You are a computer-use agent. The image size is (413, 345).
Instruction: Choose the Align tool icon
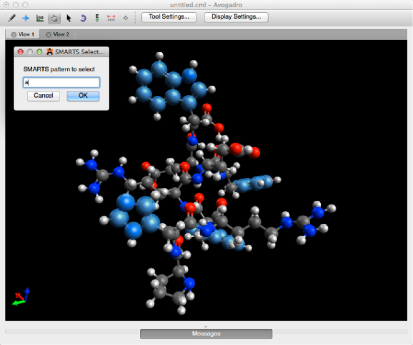click(126, 18)
